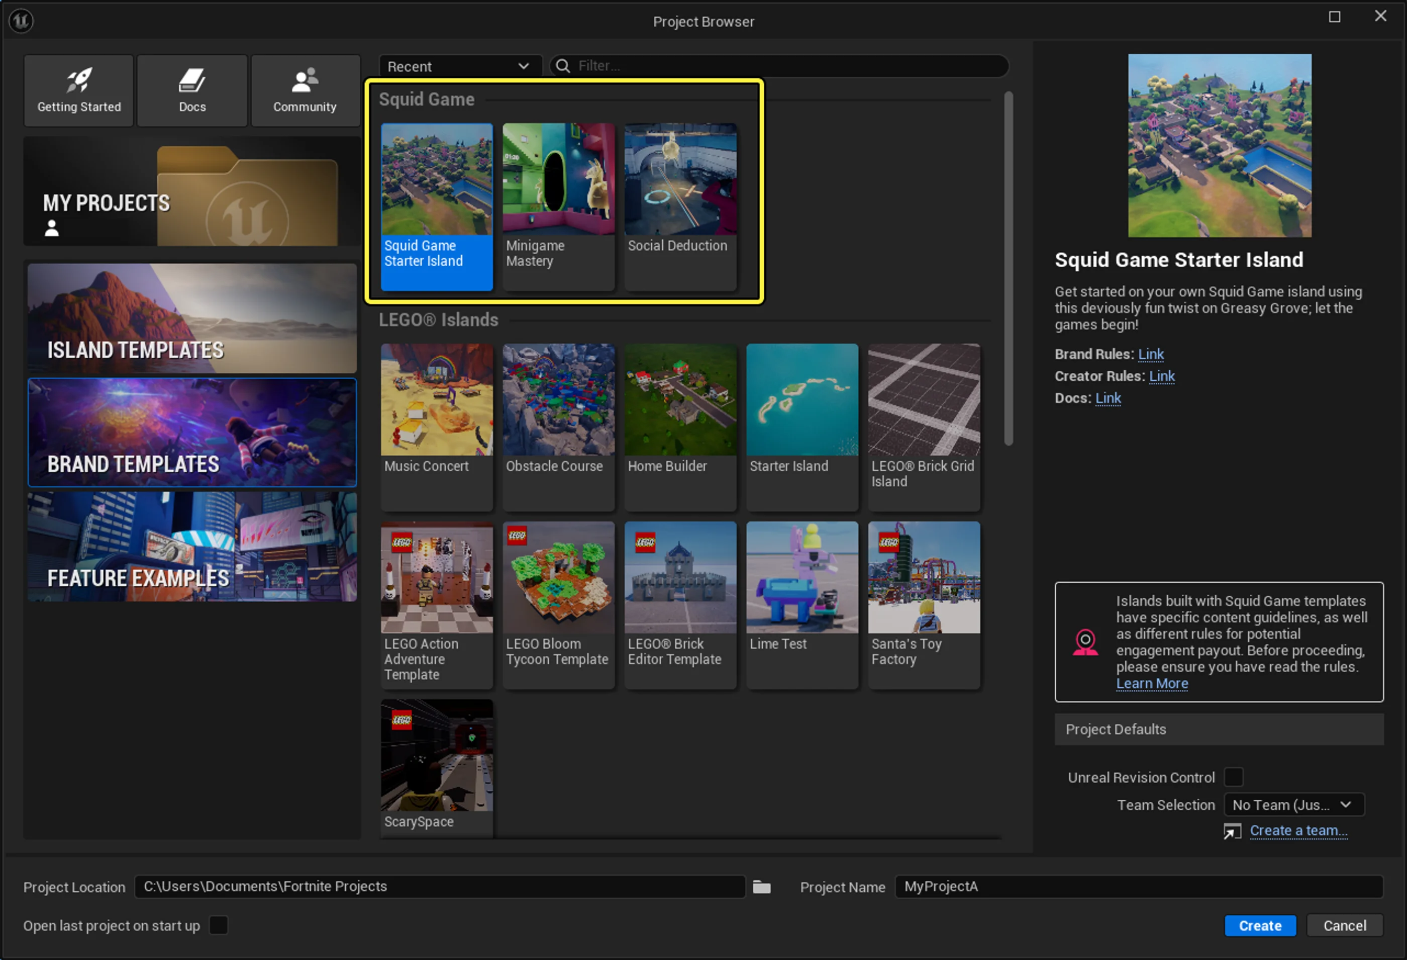Select the Brand Templates category
The image size is (1407, 960).
pos(192,433)
